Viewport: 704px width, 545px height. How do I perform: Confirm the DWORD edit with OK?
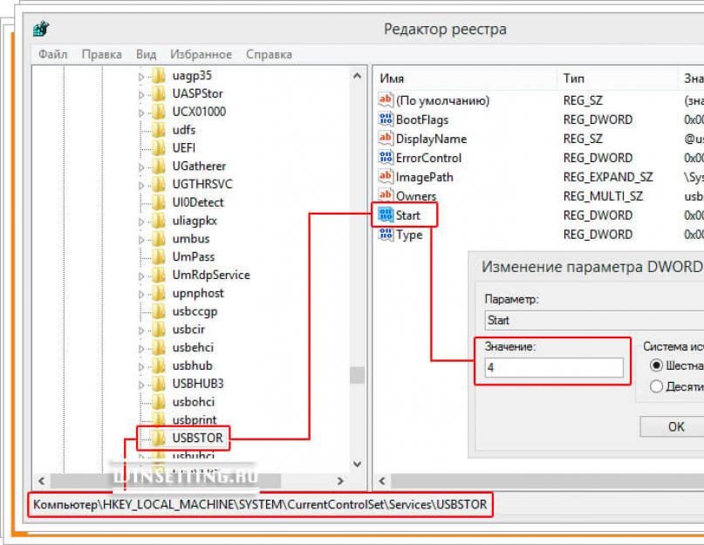tap(672, 426)
